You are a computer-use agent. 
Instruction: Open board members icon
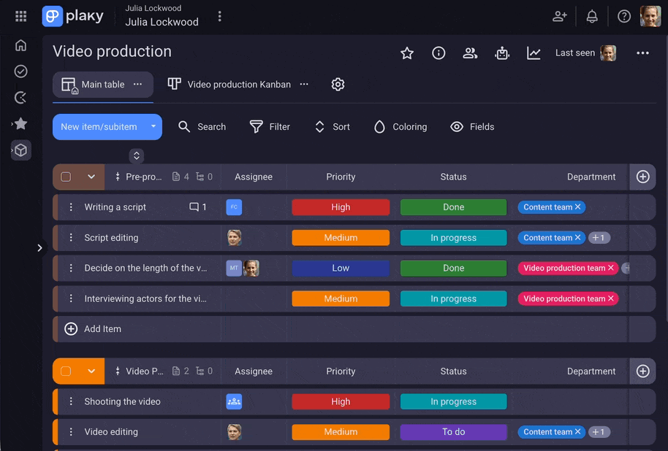click(x=470, y=53)
